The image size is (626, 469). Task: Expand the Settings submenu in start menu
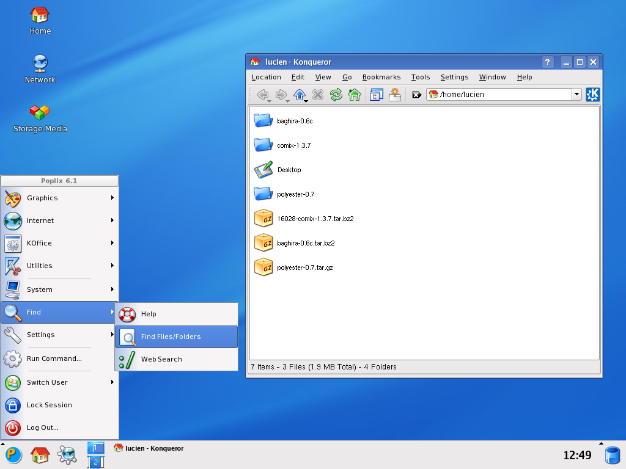coord(59,335)
